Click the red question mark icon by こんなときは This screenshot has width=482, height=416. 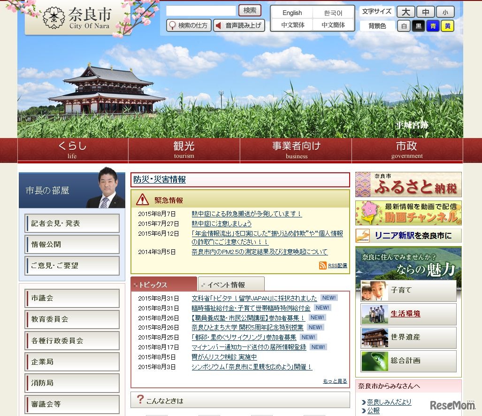point(140,400)
